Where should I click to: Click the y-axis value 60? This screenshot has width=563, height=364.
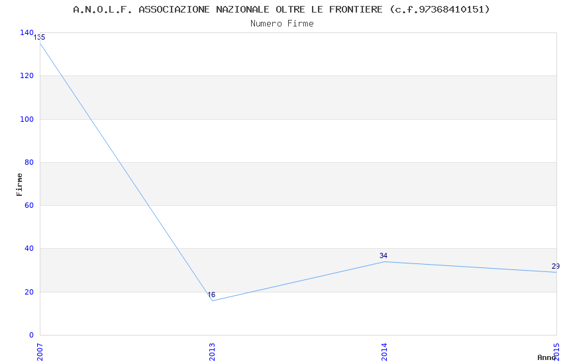coord(29,205)
